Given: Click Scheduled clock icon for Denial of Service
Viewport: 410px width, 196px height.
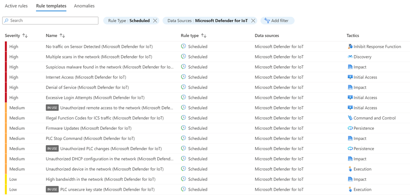Looking at the screenshot, I should (x=183, y=87).
